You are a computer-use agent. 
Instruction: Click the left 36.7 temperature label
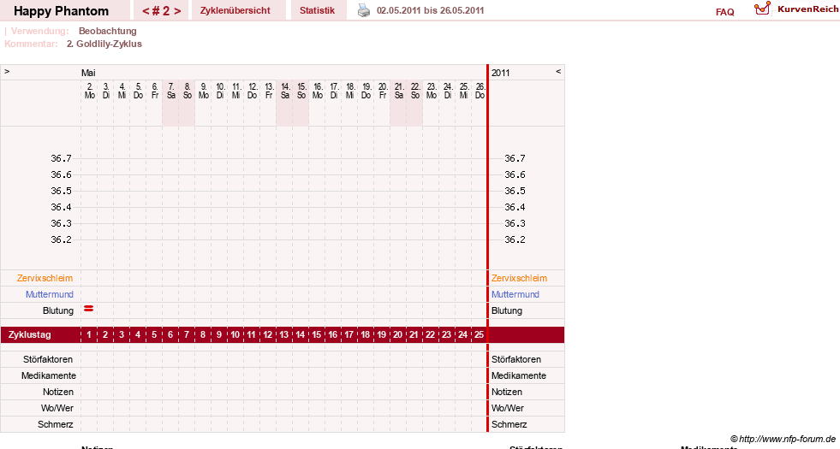61,158
